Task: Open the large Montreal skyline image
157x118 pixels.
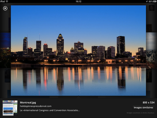Action: 78,50
